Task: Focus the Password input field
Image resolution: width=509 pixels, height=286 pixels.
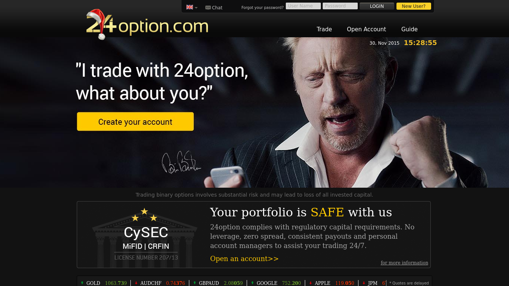Action: [340, 6]
